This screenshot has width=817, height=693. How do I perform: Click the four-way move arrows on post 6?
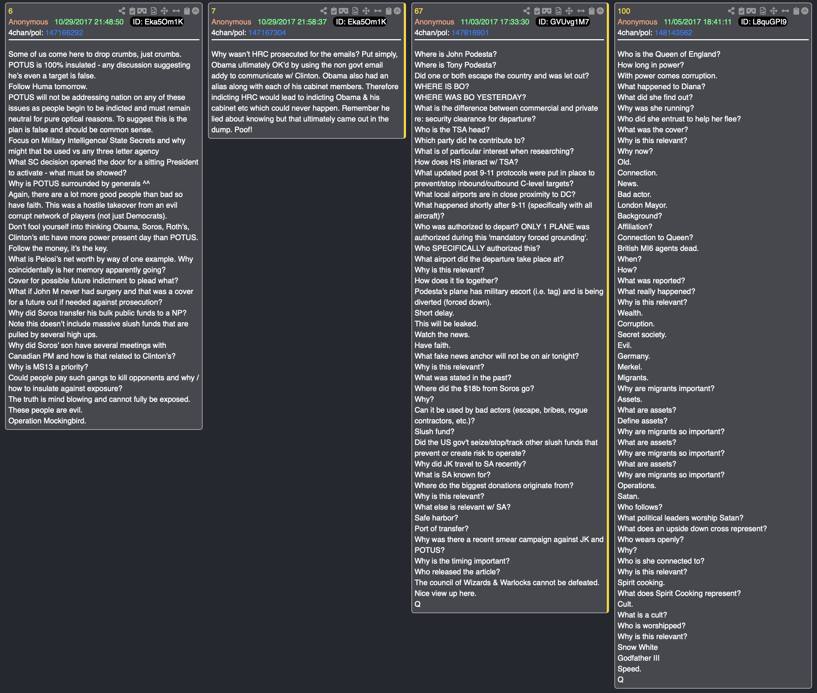(165, 11)
